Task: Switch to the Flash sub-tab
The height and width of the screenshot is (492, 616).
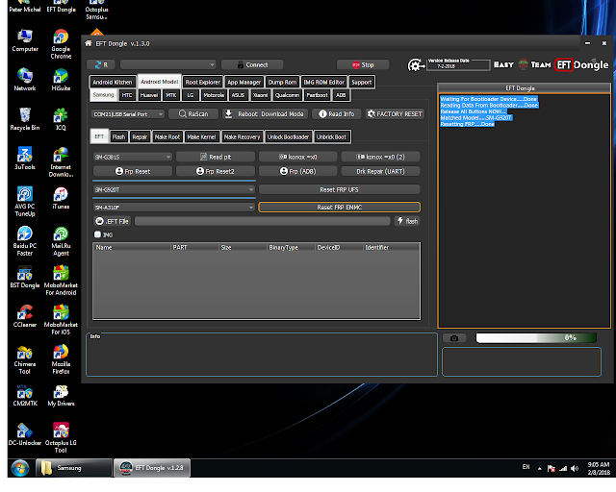Action: coord(118,136)
